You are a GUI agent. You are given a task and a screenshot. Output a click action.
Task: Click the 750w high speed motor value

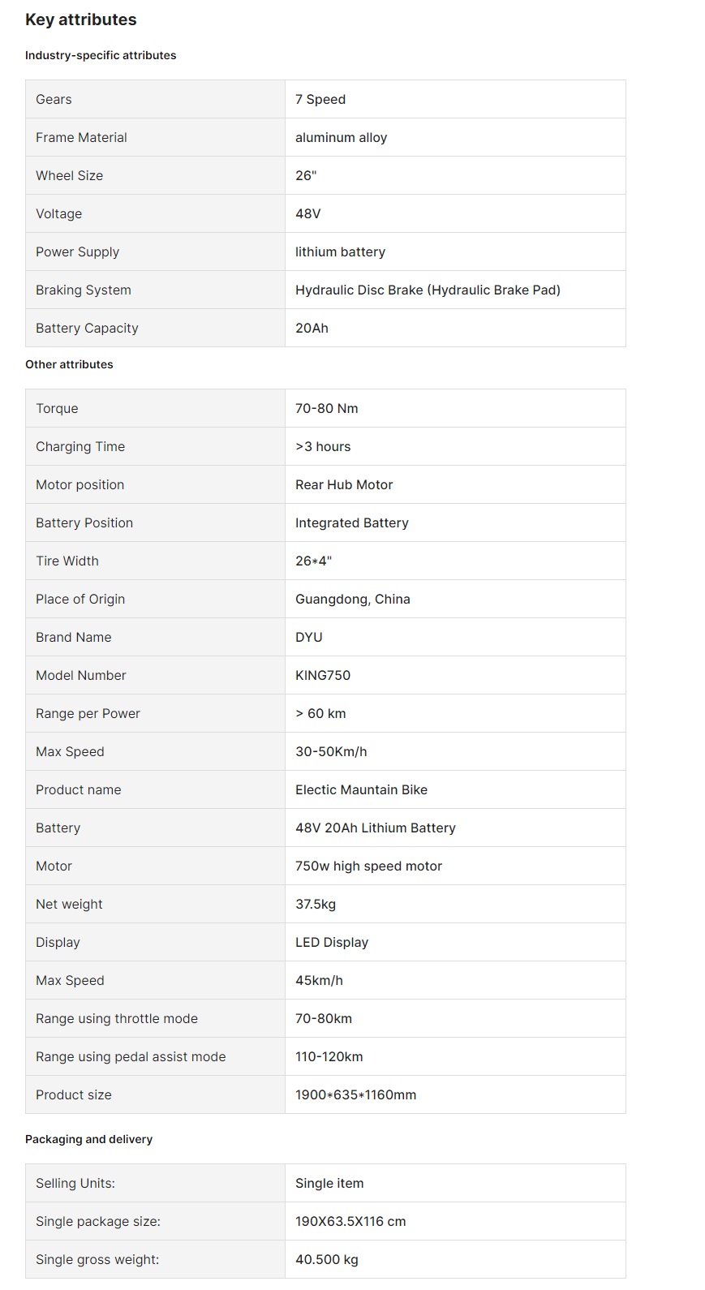click(368, 866)
